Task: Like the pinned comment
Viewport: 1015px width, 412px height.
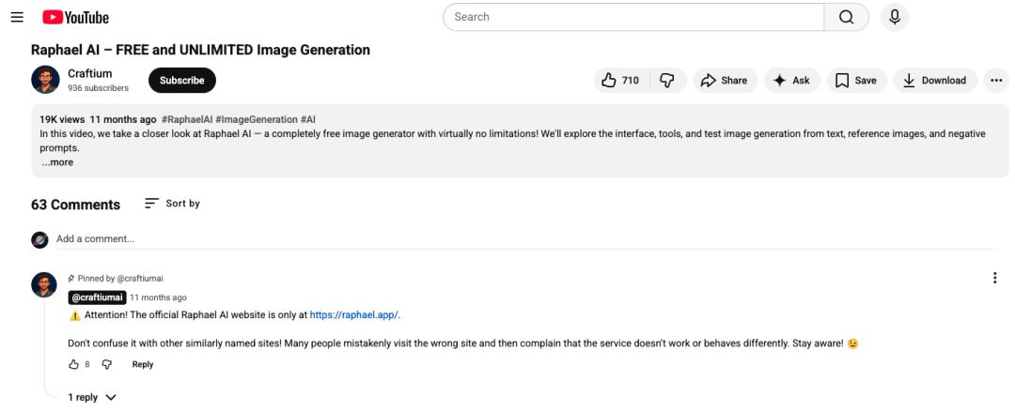Action: pyautogui.click(x=74, y=364)
